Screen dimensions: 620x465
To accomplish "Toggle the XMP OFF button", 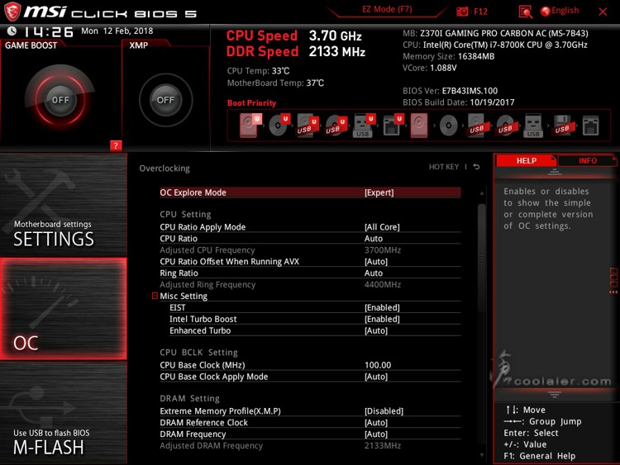I will 165,100.
